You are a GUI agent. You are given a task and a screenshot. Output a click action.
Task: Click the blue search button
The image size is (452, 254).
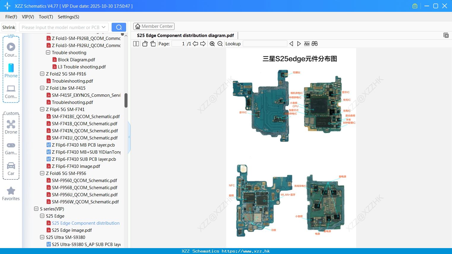coord(119,27)
